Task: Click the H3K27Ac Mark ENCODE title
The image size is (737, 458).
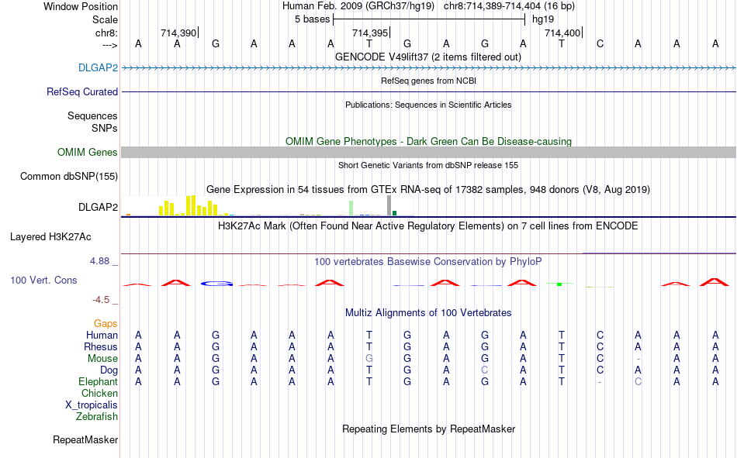Action: click(428, 226)
